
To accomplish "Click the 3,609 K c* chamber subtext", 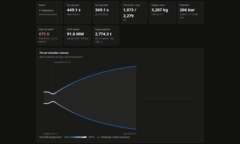I will [x=189, y=16].
